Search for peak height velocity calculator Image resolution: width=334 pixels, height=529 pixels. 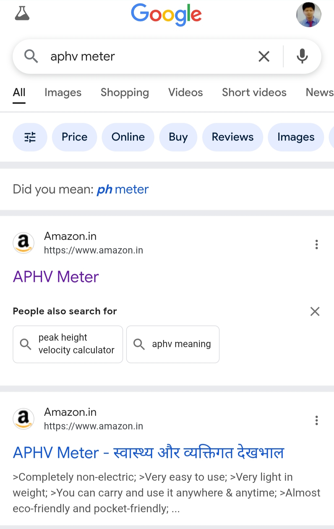(x=68, y=344)
